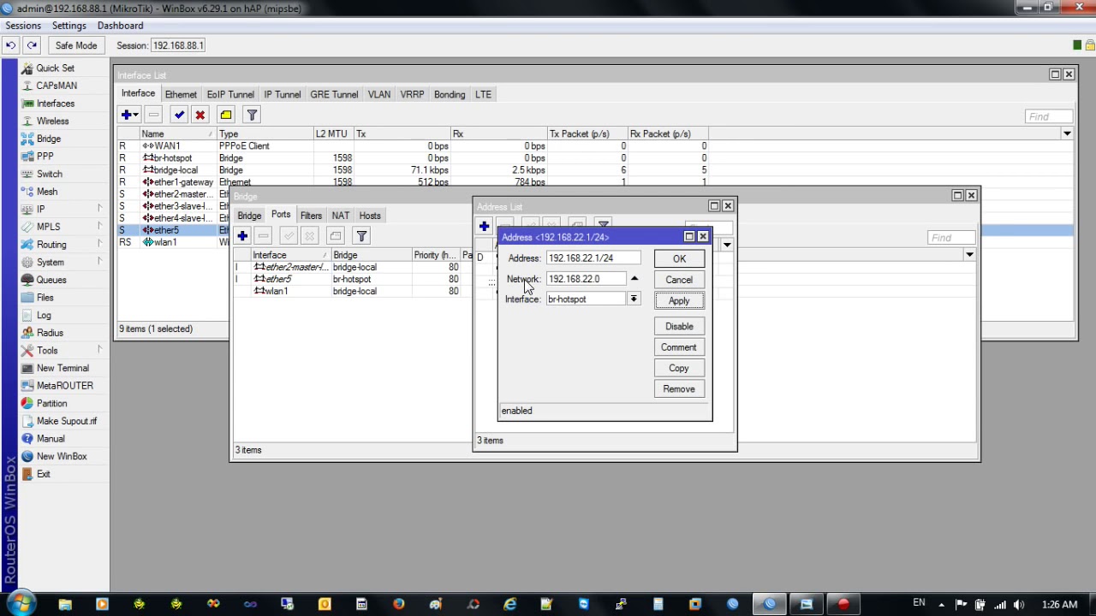
Task: Click Disable in Address dialog
Action: pyautogui.click(x=679, y=326)
